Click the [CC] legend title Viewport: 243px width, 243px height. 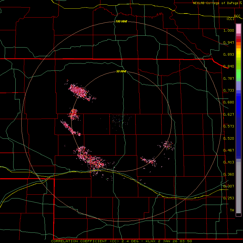[x=231, y=19]
